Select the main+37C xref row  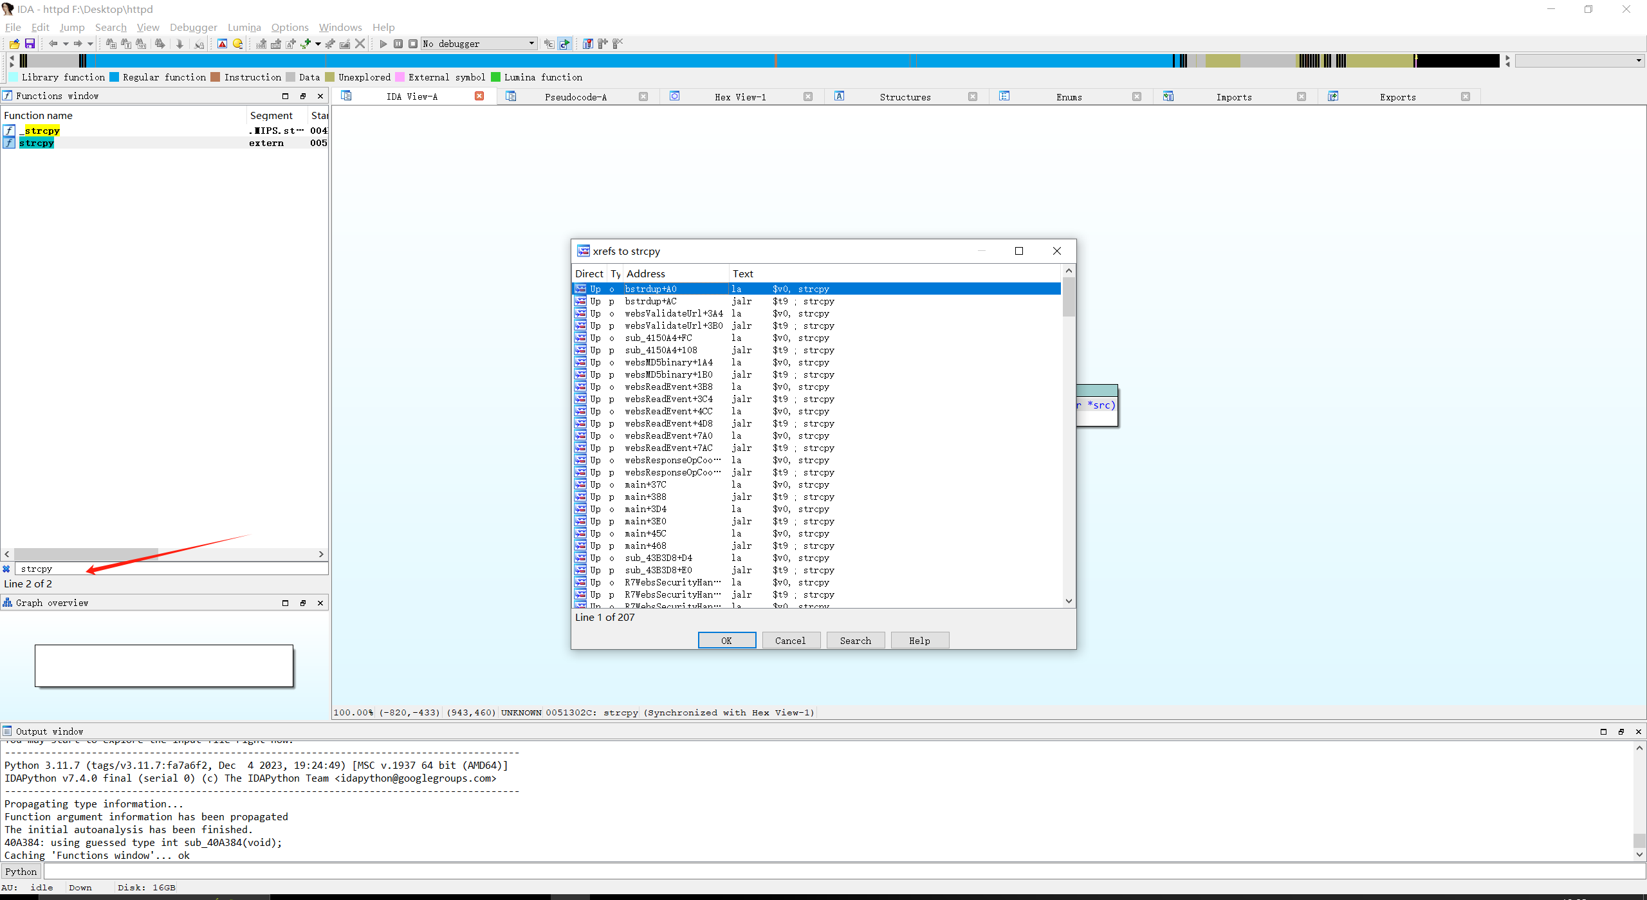(645, 484)
